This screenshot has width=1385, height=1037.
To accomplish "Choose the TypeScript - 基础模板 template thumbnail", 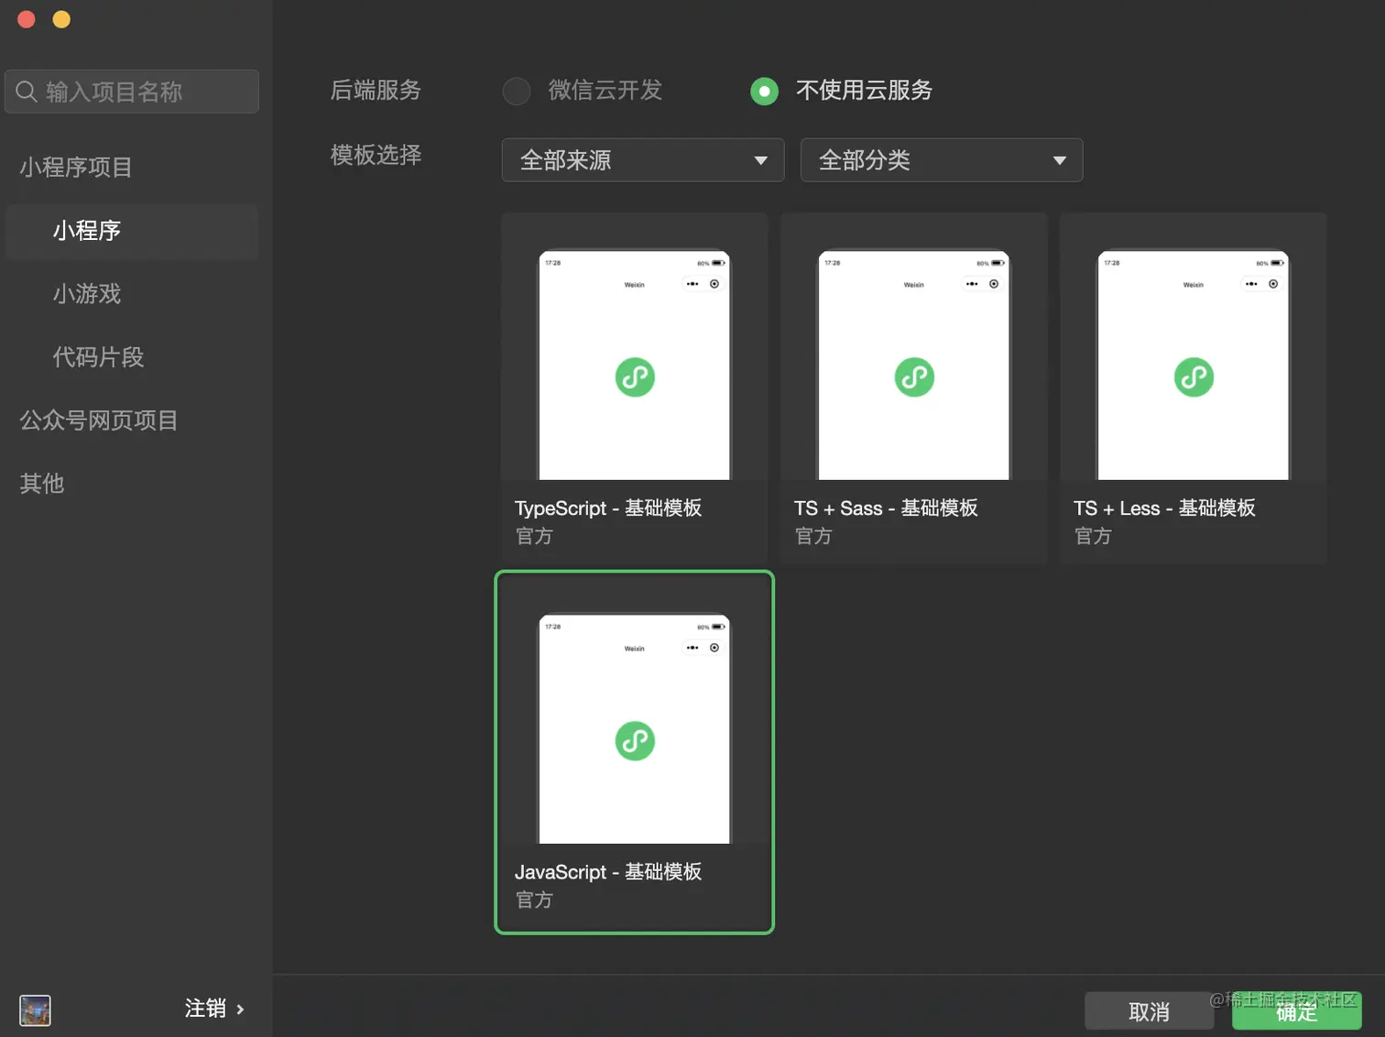I will point(635,365).
